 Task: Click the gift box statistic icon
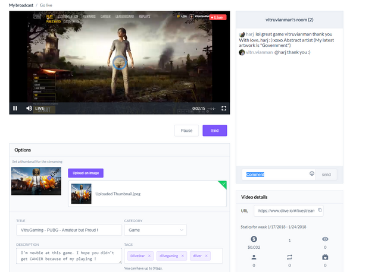[x=325, y=257]
